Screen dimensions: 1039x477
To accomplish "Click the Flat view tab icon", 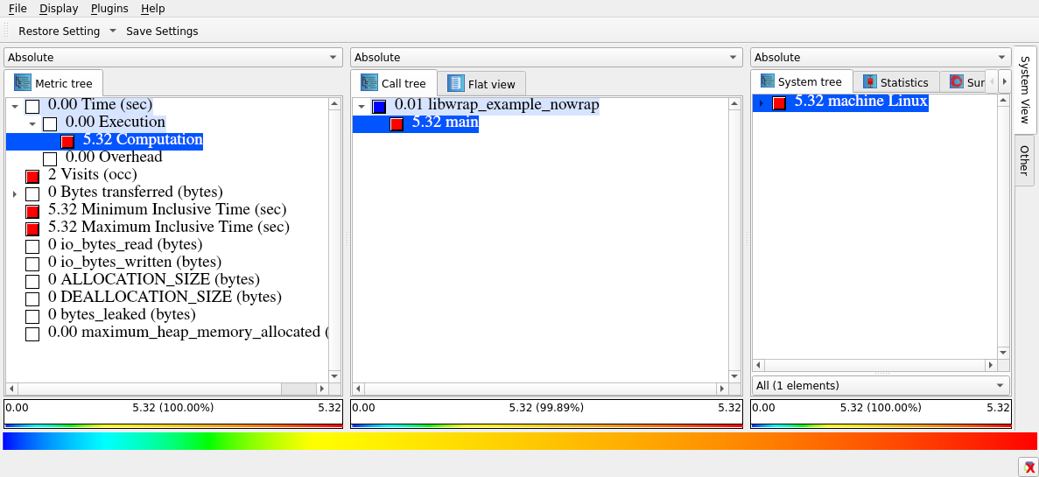I will point(455,84).
